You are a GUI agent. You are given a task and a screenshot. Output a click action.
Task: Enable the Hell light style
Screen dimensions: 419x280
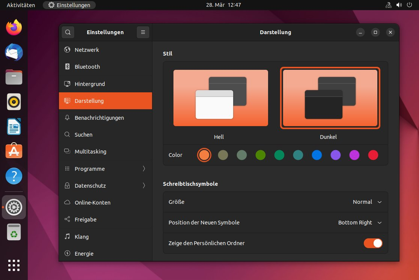coord(220,98)
